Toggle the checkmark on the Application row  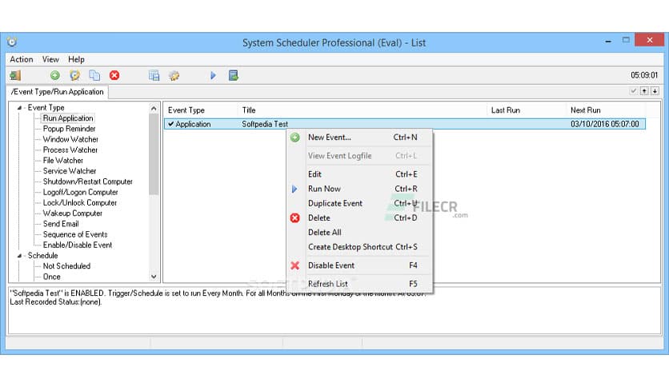[170, 124]
